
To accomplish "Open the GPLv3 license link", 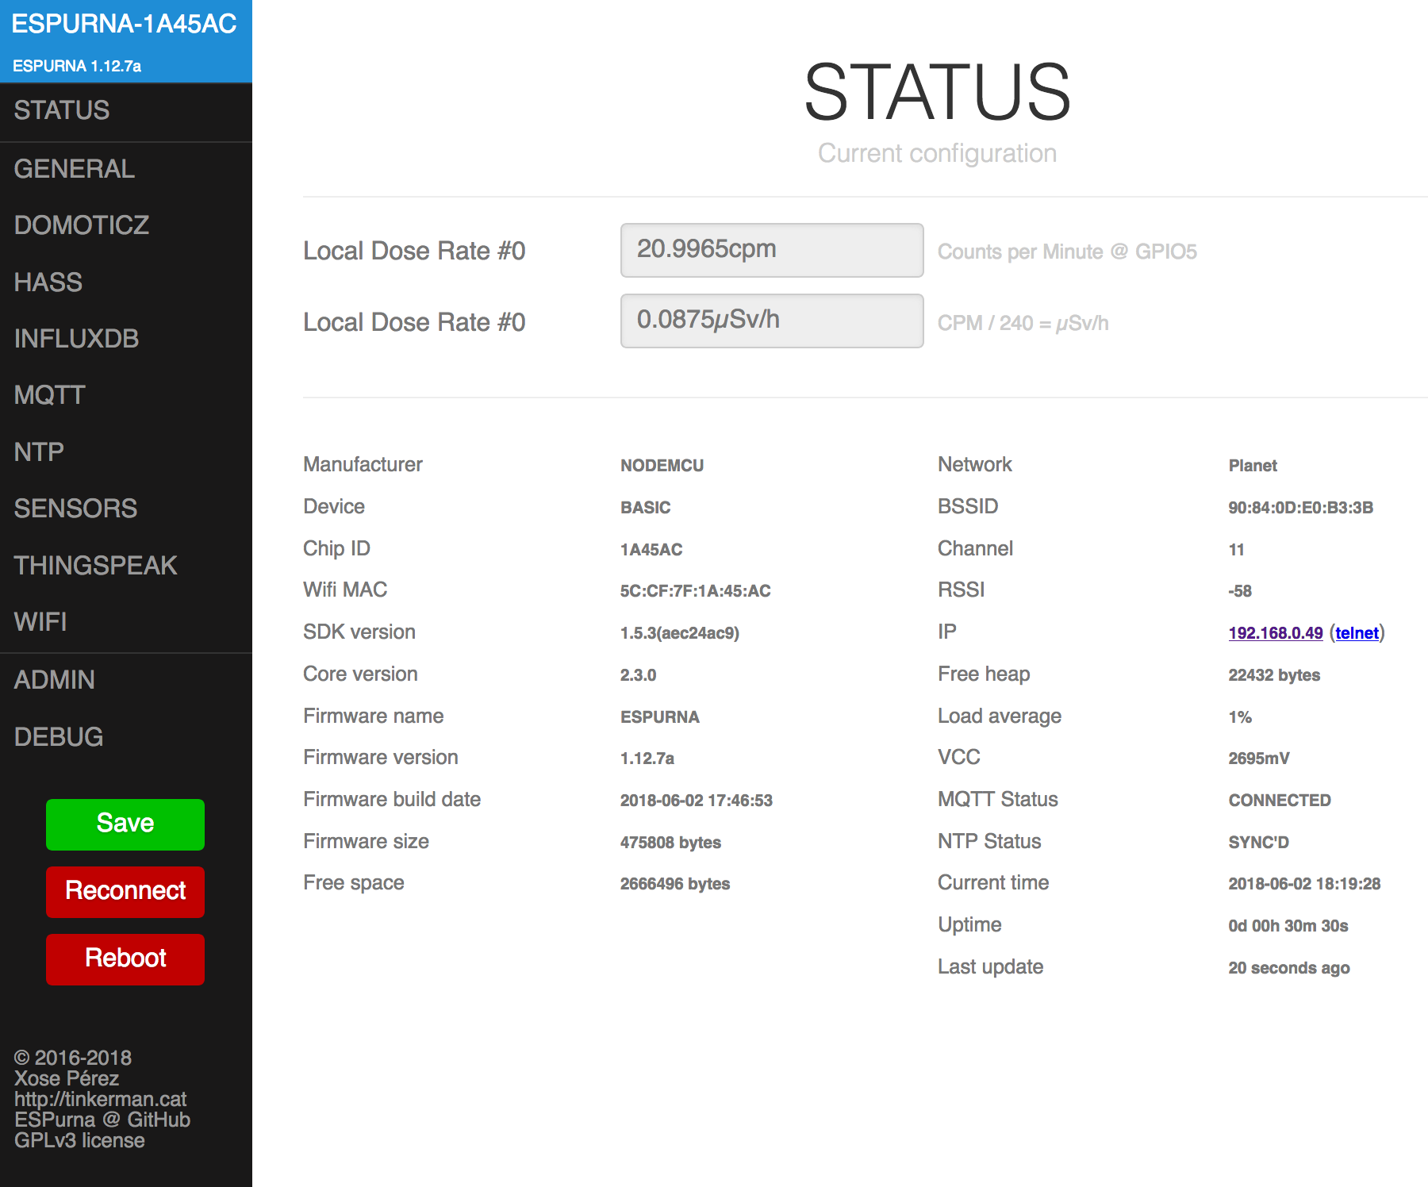I will coord(79,1140).
